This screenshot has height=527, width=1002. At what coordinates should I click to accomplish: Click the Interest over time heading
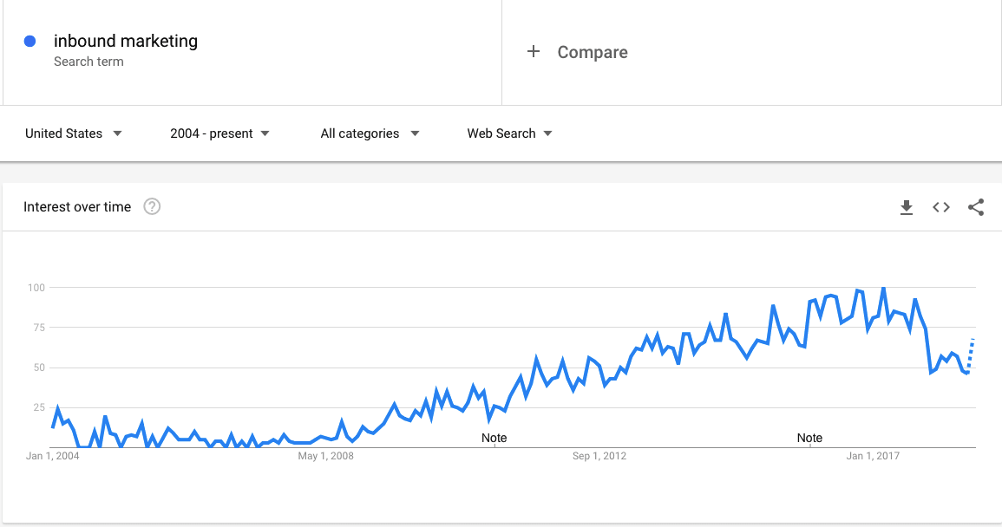pos(77,207)
